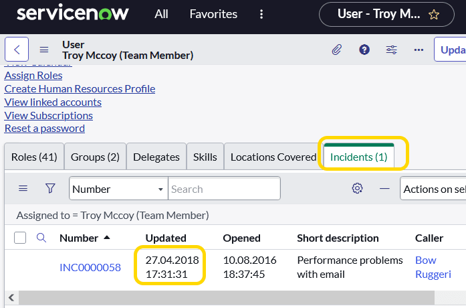This screenshot has width=466, height=308.
Task: Open list personalization gear icon
Action: pyautogui.click(x=357, y=188)
